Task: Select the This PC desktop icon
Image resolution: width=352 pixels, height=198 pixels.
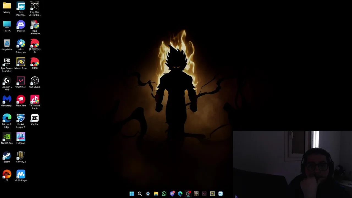Action: click(x=7, y=26)
